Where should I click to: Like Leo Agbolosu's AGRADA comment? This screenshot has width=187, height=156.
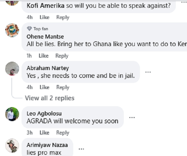[x=45, y=133]
